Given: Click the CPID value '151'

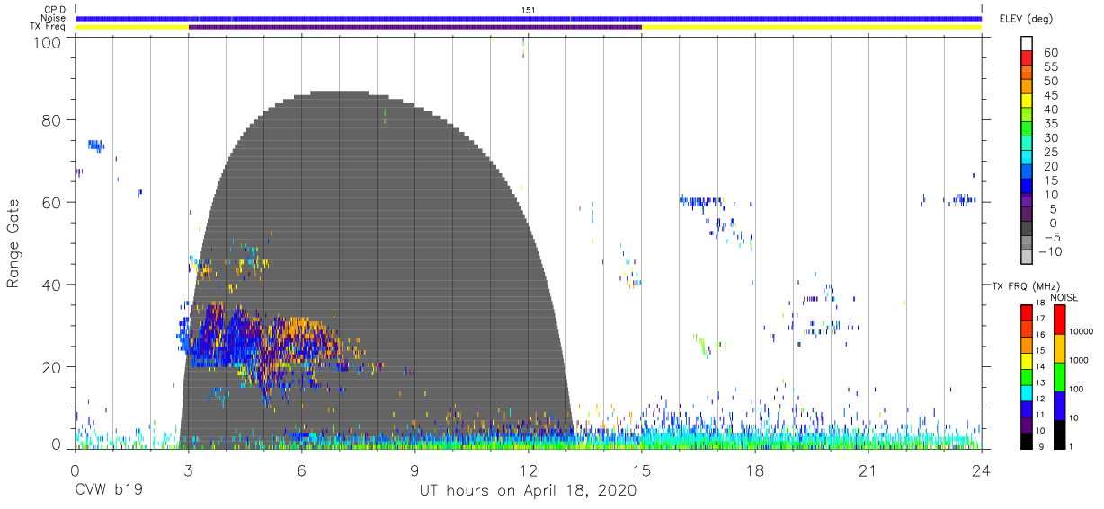Looking at the screenshot, I should 529,10.
